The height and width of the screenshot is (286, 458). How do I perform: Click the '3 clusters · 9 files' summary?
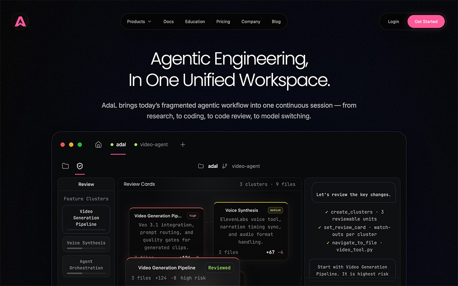(267, 184)
